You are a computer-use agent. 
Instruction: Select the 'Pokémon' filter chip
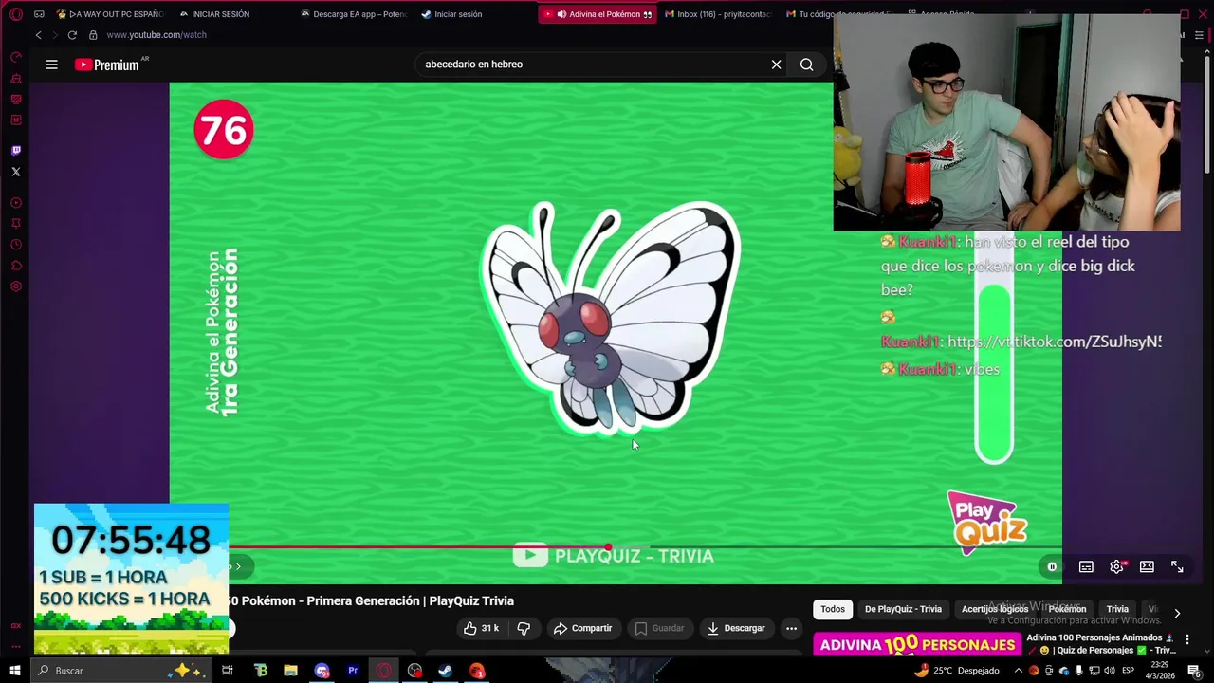(1067, 609)
